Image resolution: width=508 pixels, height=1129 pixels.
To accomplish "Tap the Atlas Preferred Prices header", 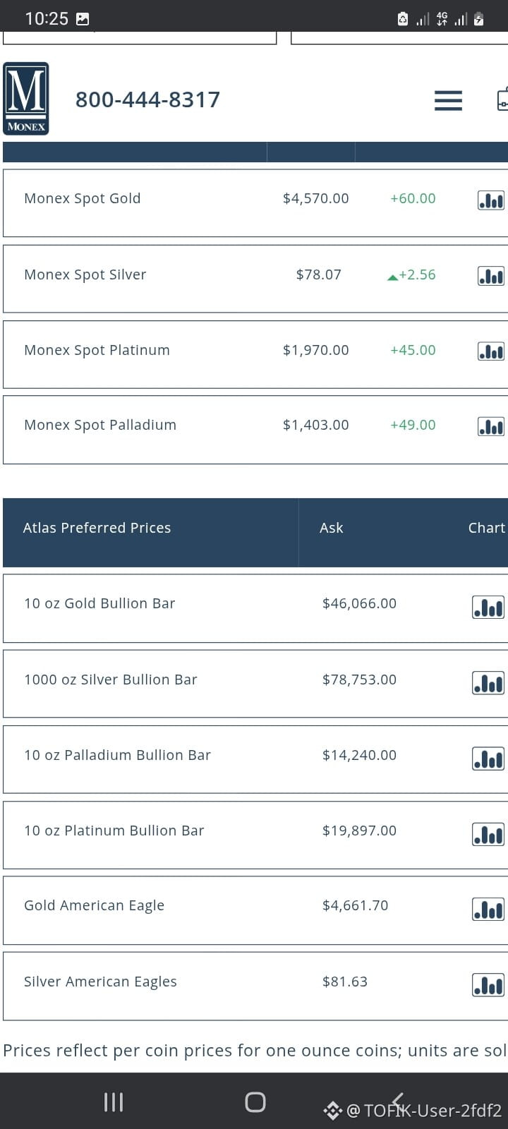I will (97, 528).
